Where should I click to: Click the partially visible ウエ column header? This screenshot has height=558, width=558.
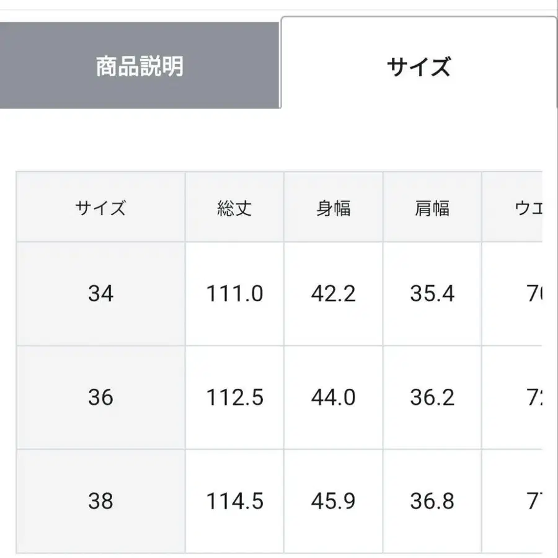coord(528,208)
